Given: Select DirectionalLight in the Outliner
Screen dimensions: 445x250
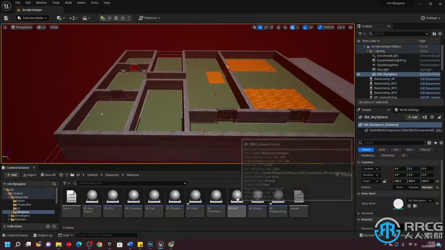Looking at the screenshot, I should 387,56.
